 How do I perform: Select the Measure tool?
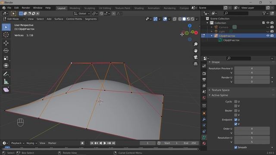pos(6,81)
